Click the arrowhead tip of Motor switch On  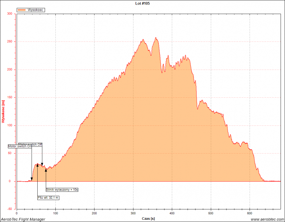32,179
